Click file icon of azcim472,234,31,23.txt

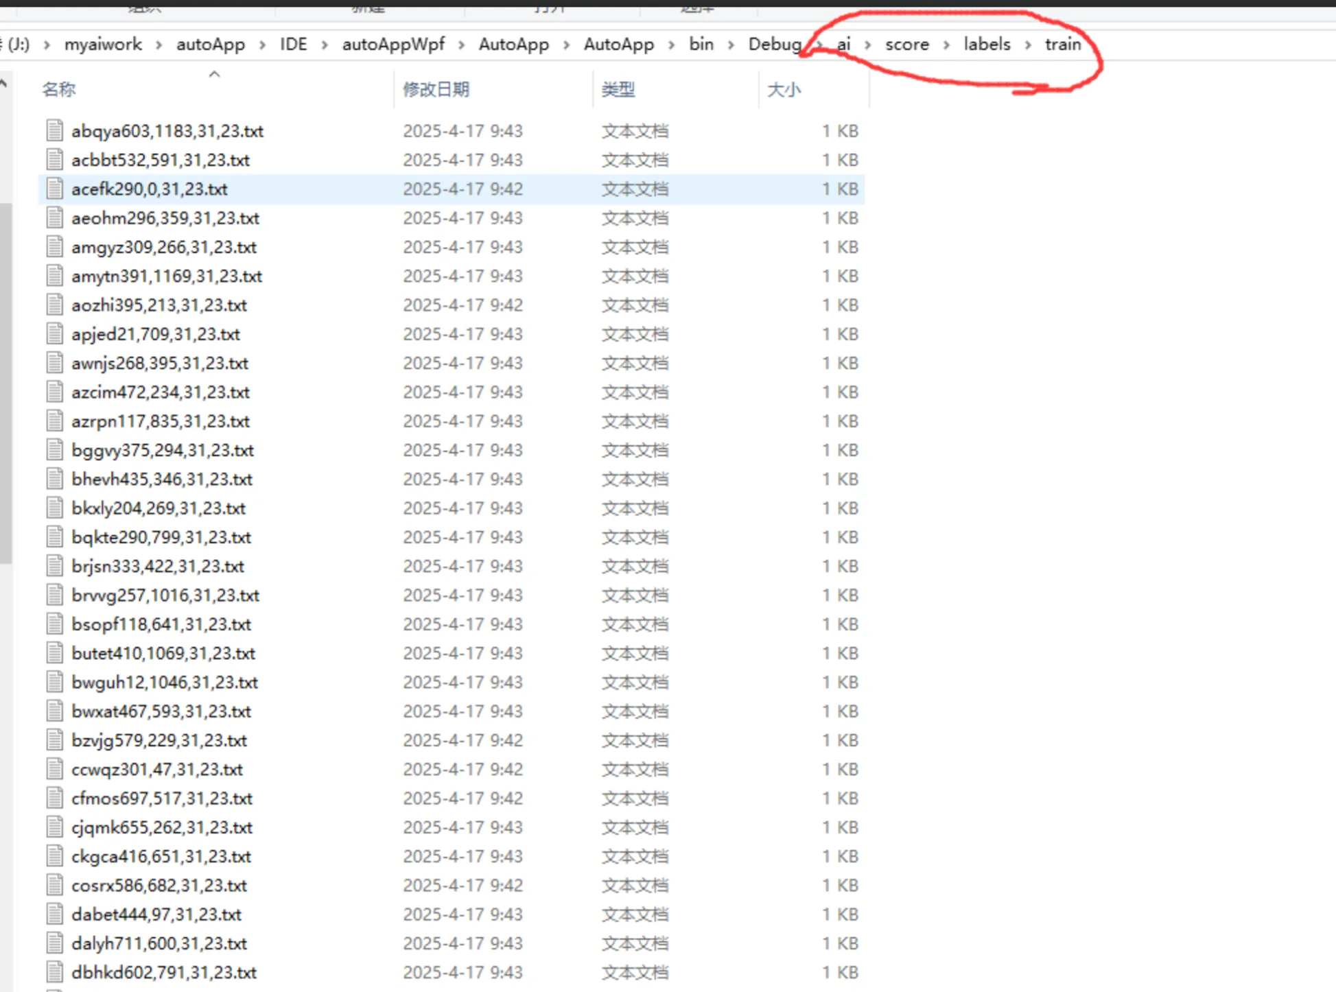click(x=55, y=392)
